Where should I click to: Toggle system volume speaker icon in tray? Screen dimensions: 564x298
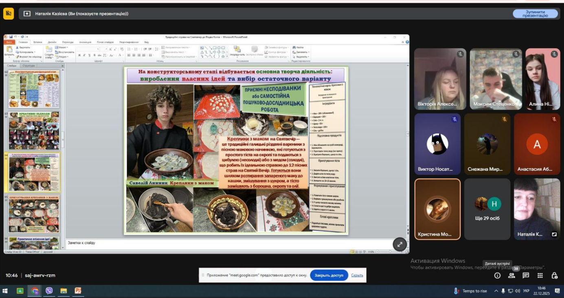(x=517, y=291)
